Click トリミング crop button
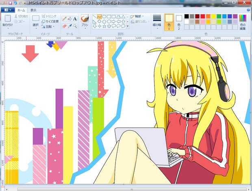 click(49, 16)
